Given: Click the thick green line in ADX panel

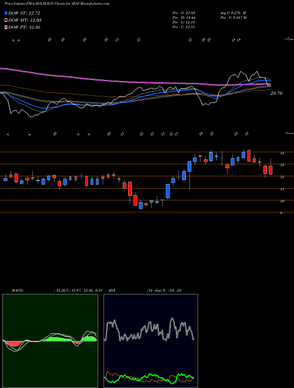Looking at the screenshot, I should point(149,377).
